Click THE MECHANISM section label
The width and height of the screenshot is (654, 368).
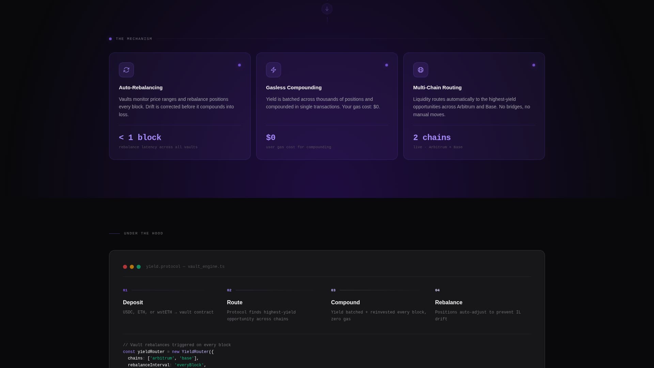pyautogui.click(x=134, y=39)
